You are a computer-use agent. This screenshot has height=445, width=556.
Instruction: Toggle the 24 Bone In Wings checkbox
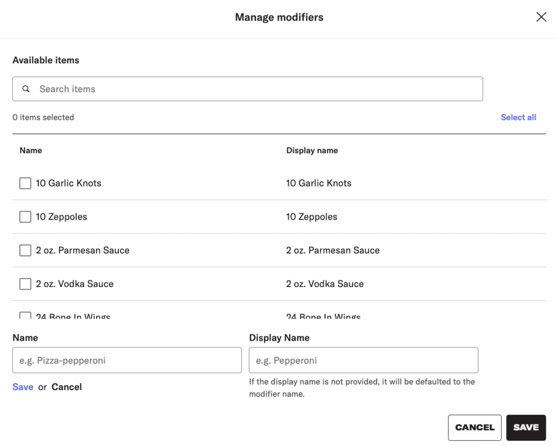(x=25, y=315)
